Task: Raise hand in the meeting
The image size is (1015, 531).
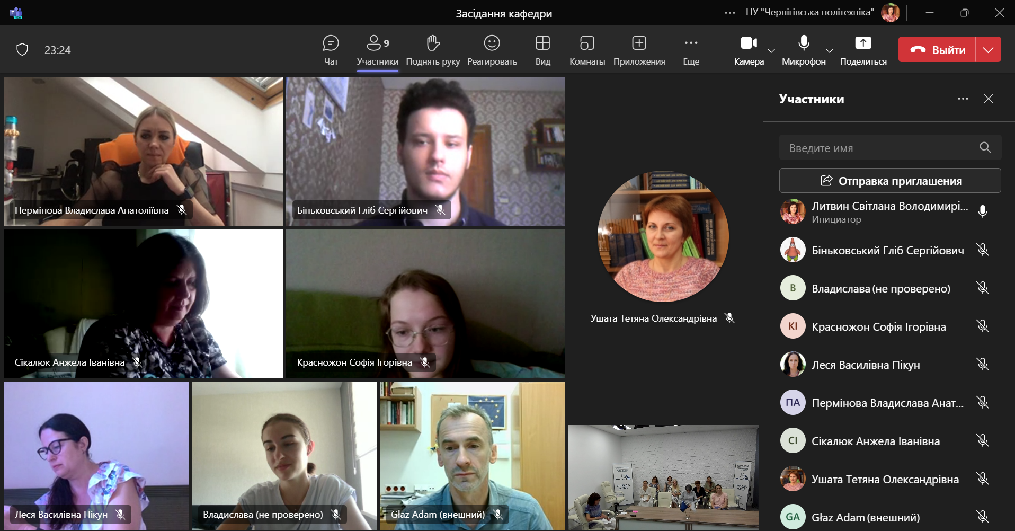Action: (433, 50)
